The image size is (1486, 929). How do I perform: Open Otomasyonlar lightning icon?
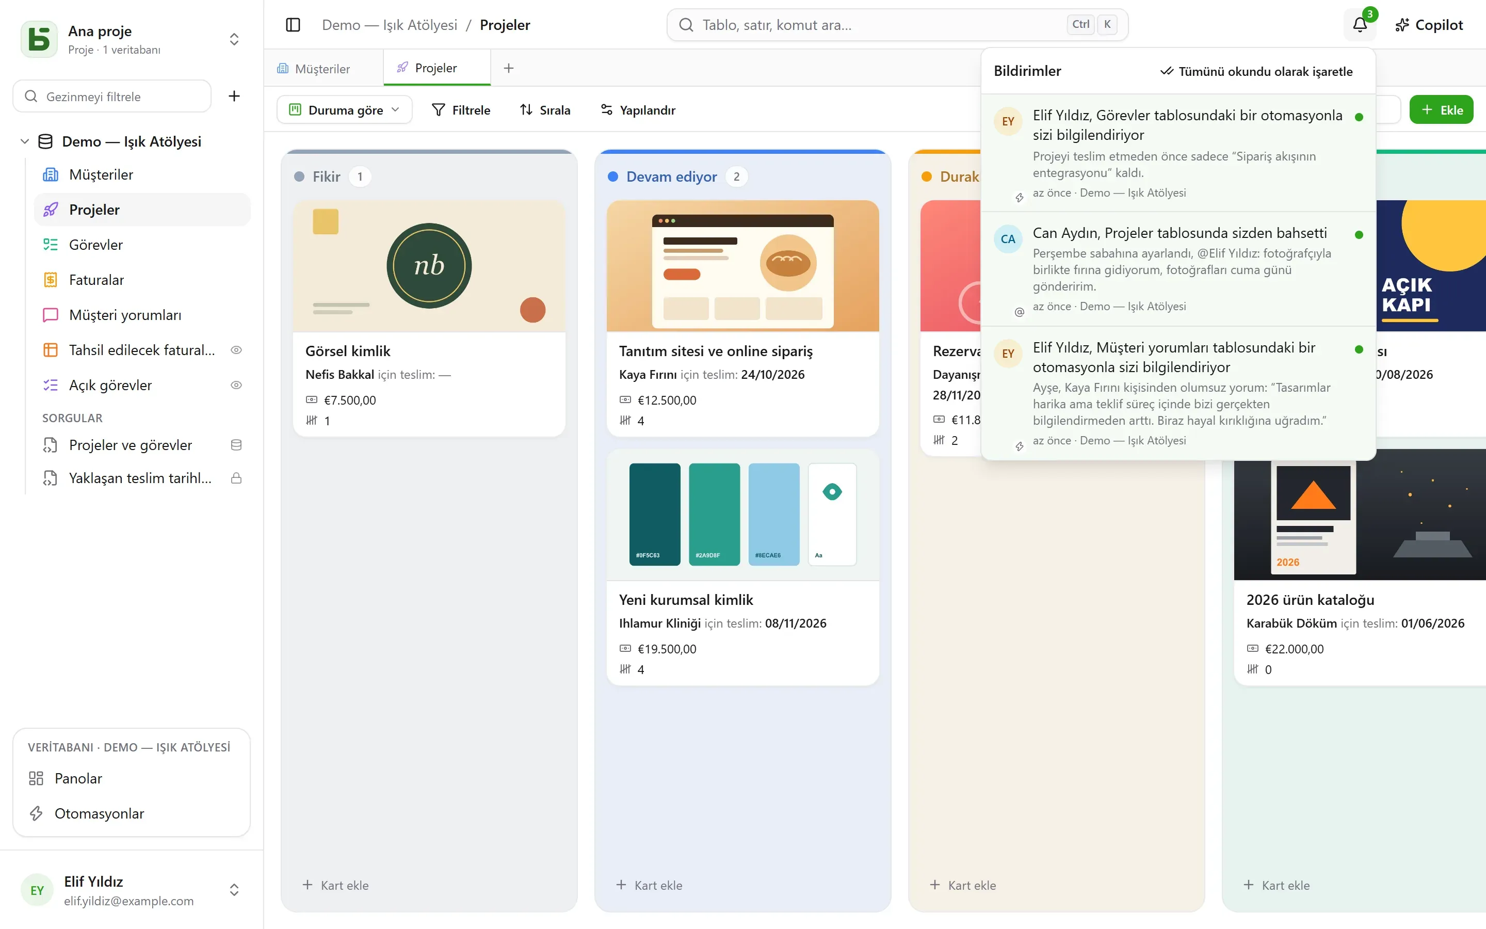coord(36,813)
